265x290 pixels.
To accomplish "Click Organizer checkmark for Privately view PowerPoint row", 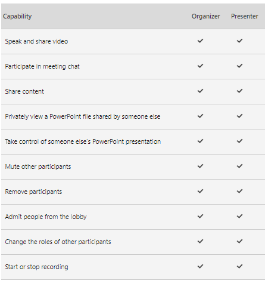I will click(x=200, y=116).
